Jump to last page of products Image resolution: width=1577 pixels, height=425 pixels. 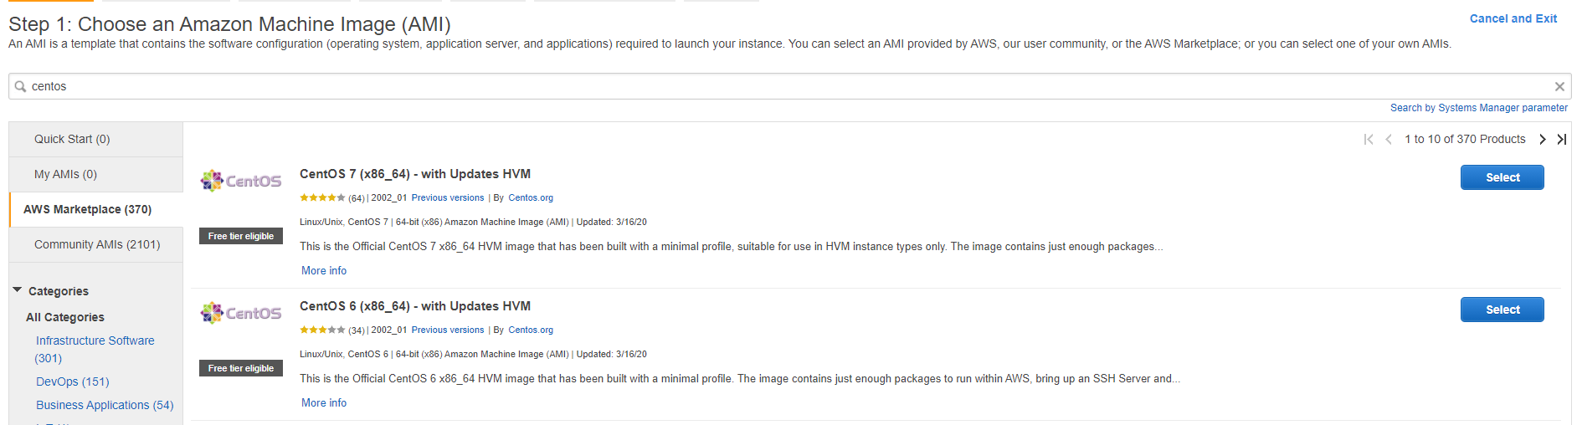(x=1562, y=140)
